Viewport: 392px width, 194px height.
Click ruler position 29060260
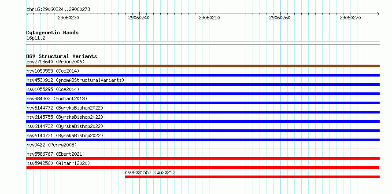click(280, 18)
